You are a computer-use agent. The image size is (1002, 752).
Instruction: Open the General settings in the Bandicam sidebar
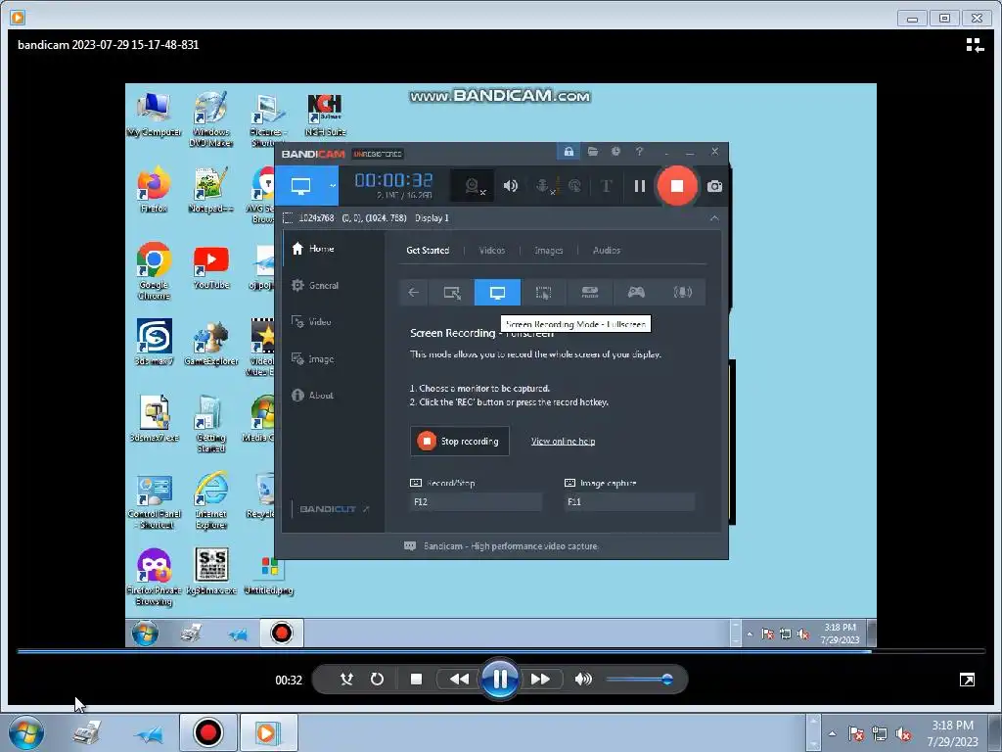coord(334,285)
